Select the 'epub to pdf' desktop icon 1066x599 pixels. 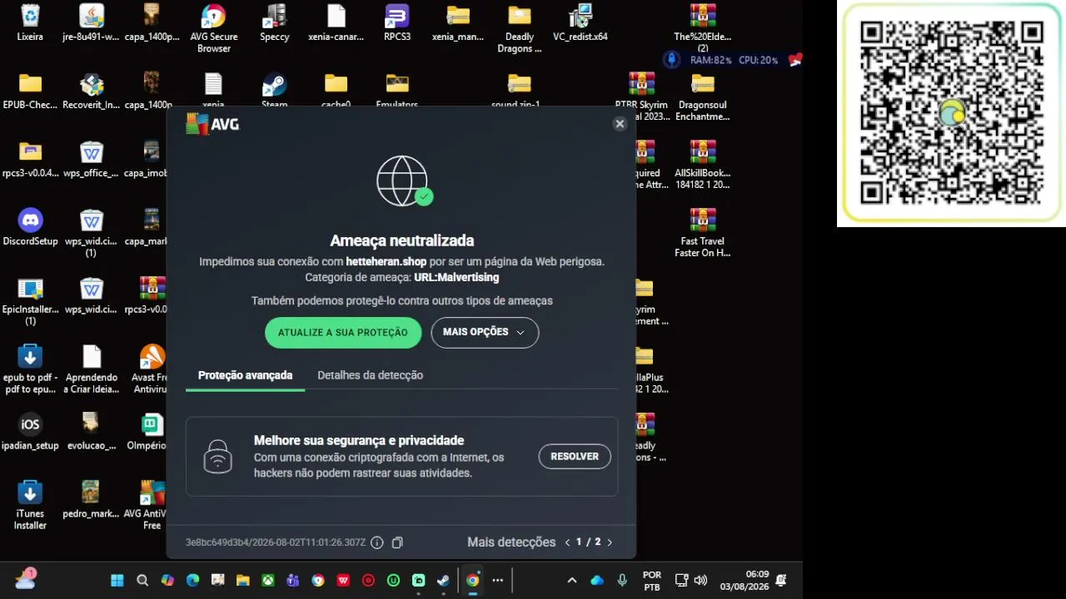[30, 369]
